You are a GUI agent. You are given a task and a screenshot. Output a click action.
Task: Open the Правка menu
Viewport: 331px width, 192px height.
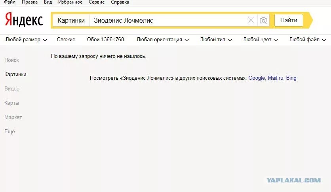(30, 2)
